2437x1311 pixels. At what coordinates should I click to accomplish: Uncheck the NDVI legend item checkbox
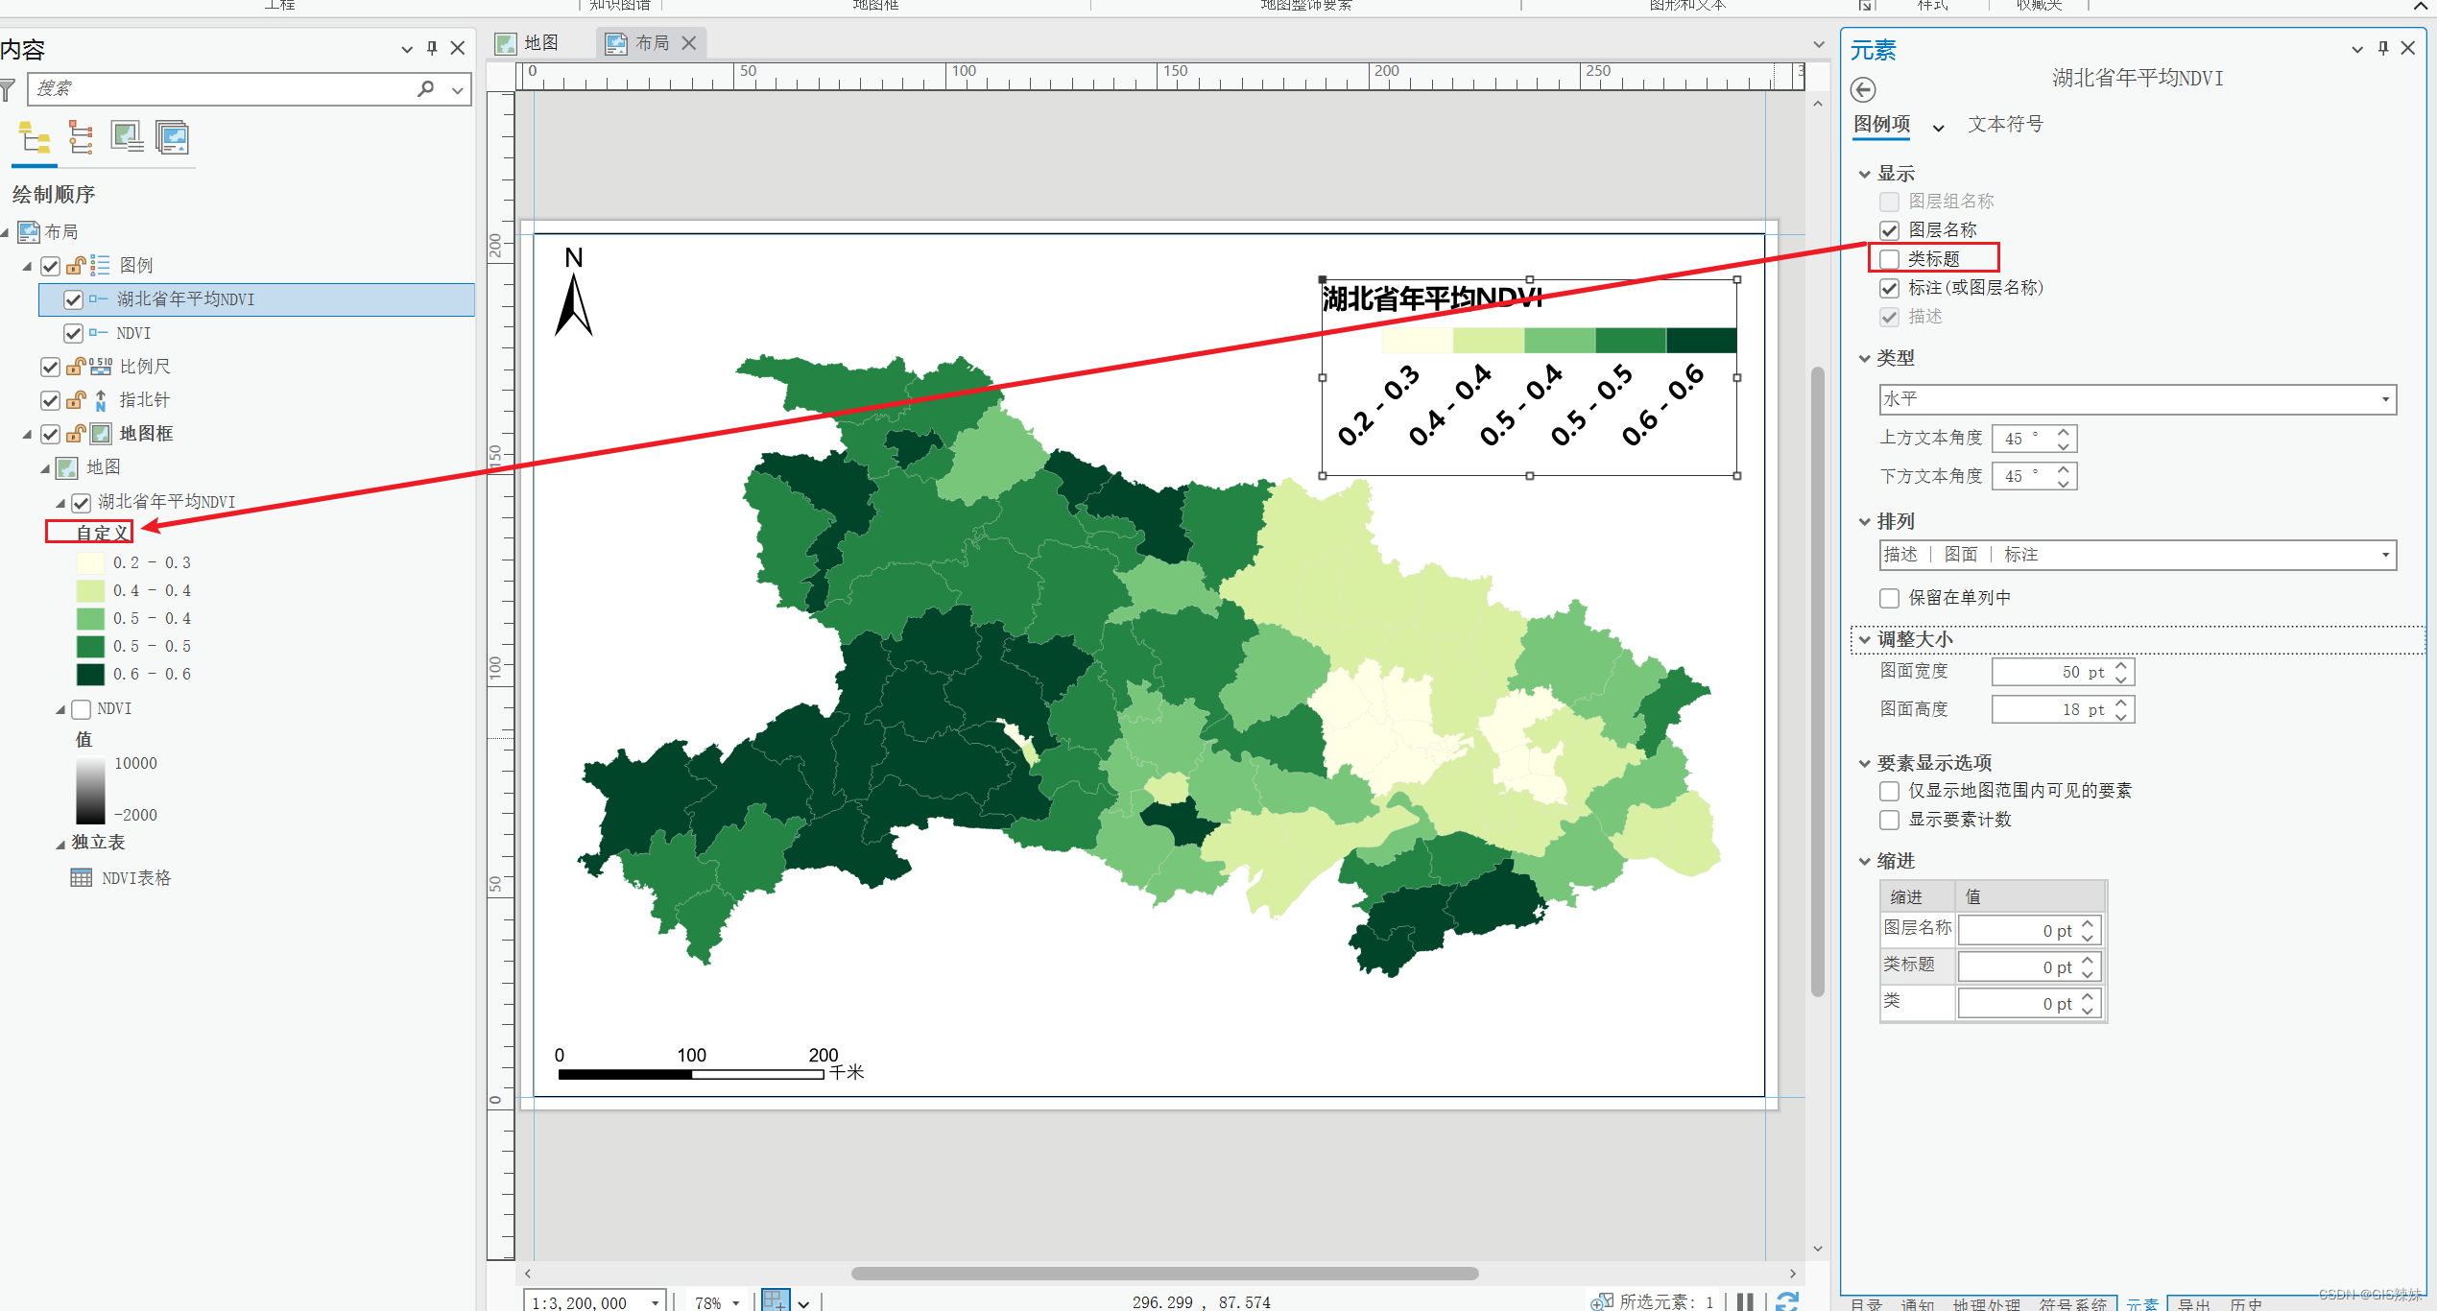point(73,333)
